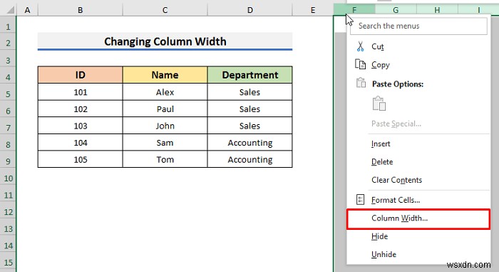499x272 pixels.
Task: Click the Alex name cell
Action: 165,92
